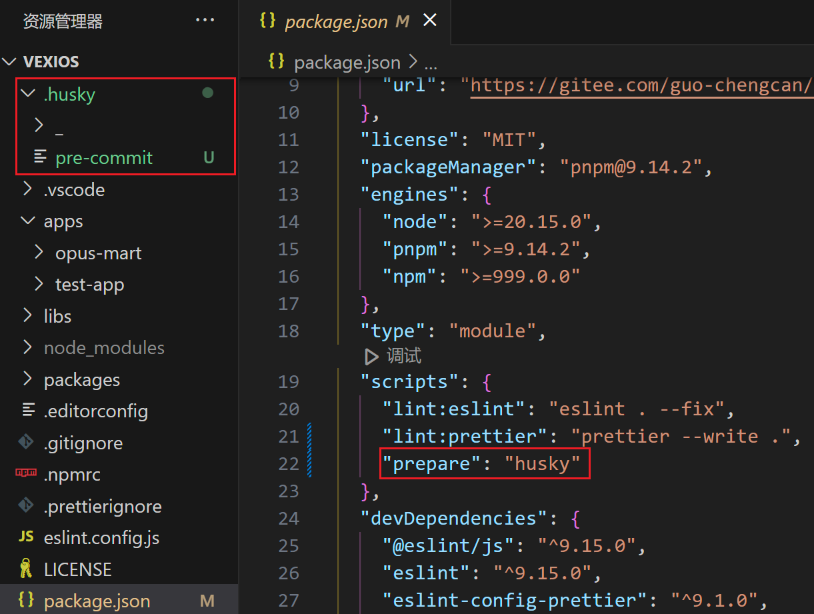The image size is (814, 614).
Task: Click the debug play icon above scripts
Action: point(371,357)
